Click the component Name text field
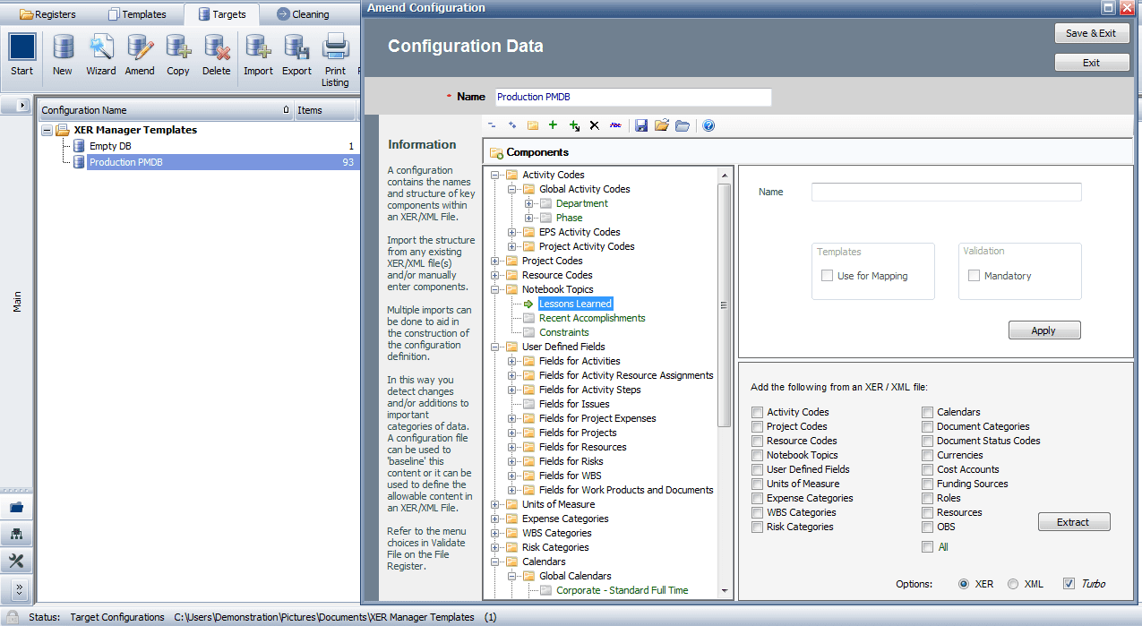 [x=947, y=192]
